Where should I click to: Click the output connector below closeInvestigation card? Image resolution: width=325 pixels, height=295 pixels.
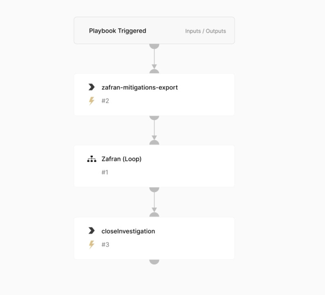154,262
